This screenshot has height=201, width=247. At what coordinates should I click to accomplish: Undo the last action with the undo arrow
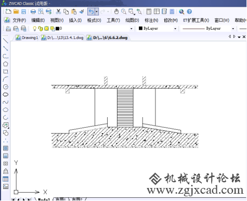coord(91,11)
